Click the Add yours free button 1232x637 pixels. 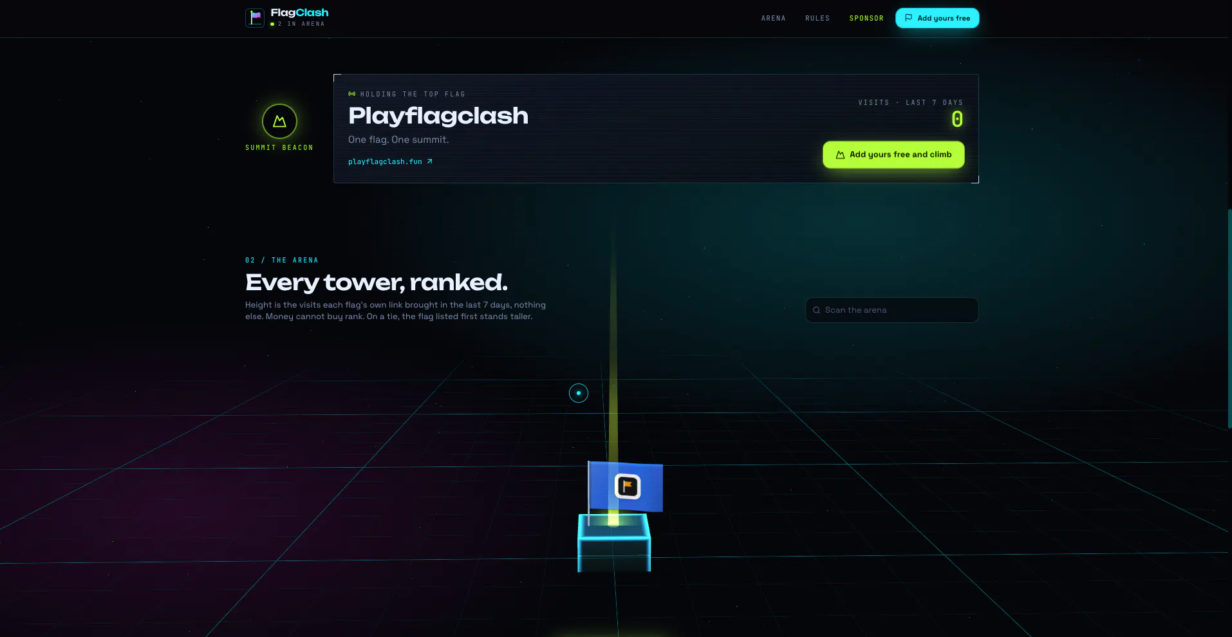pos(937,18)
